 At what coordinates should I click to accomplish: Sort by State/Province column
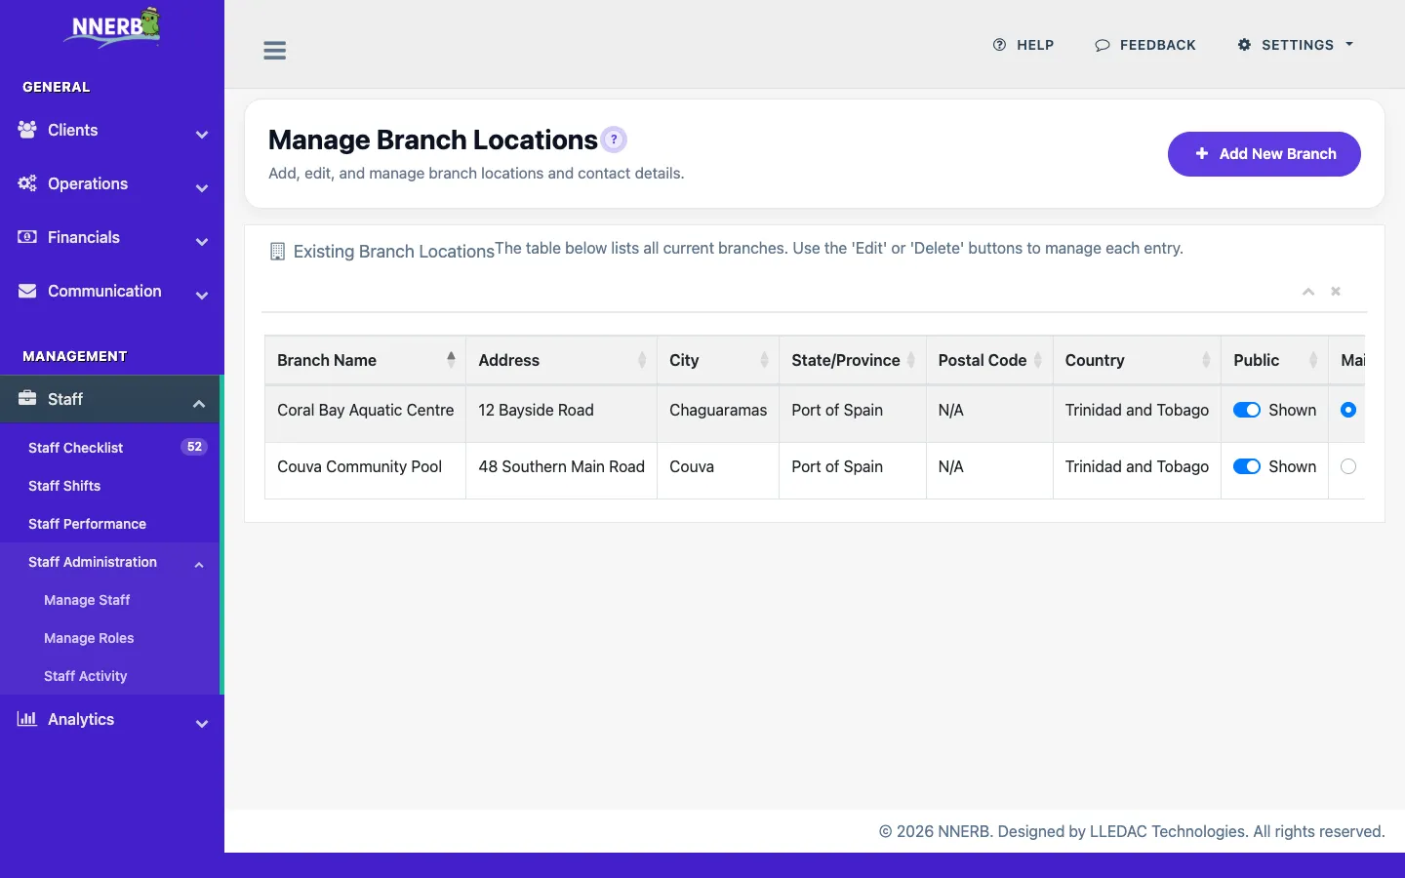pyautogui.click(x=853, y=360)
